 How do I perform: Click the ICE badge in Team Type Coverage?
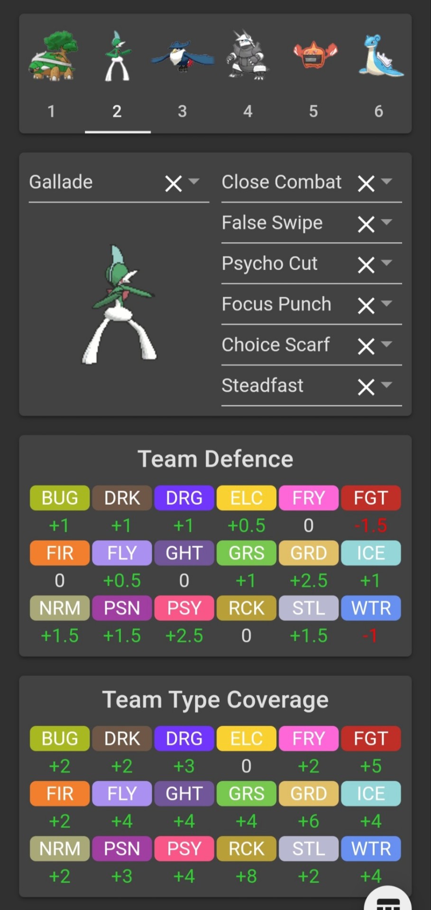point(371,793)
